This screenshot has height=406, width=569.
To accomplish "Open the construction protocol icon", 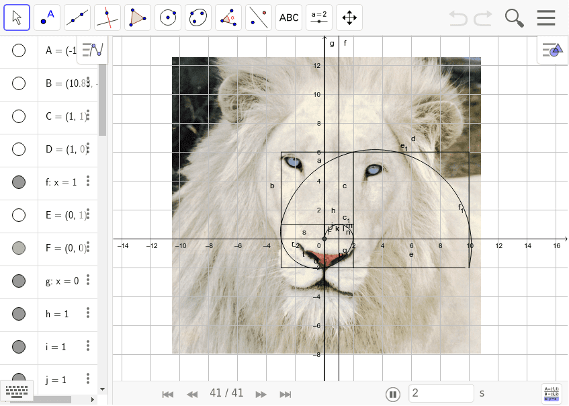I will pyautogui.click(x=552, y=393).
